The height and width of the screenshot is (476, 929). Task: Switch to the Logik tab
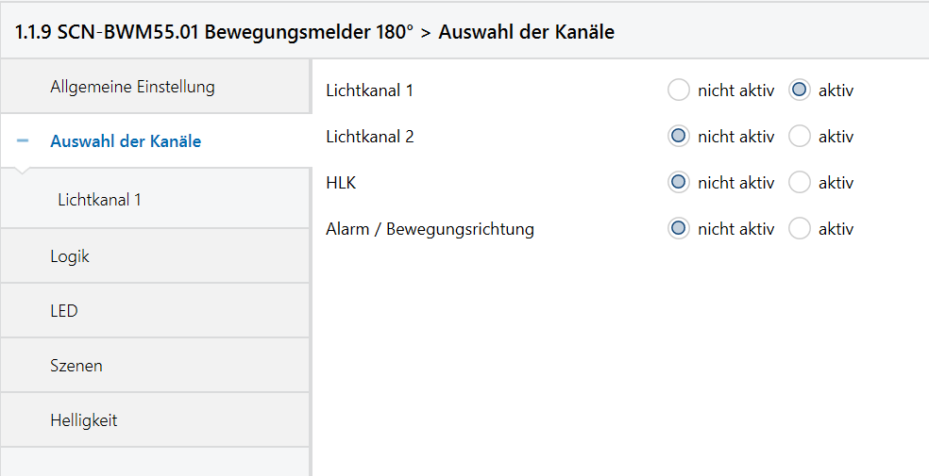(x=70, y=255)
